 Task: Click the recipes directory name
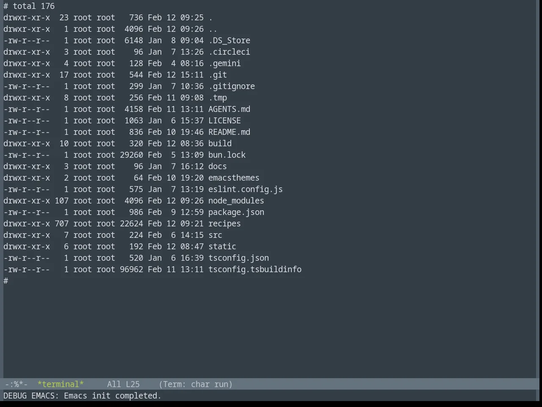(x=224, y=223)
